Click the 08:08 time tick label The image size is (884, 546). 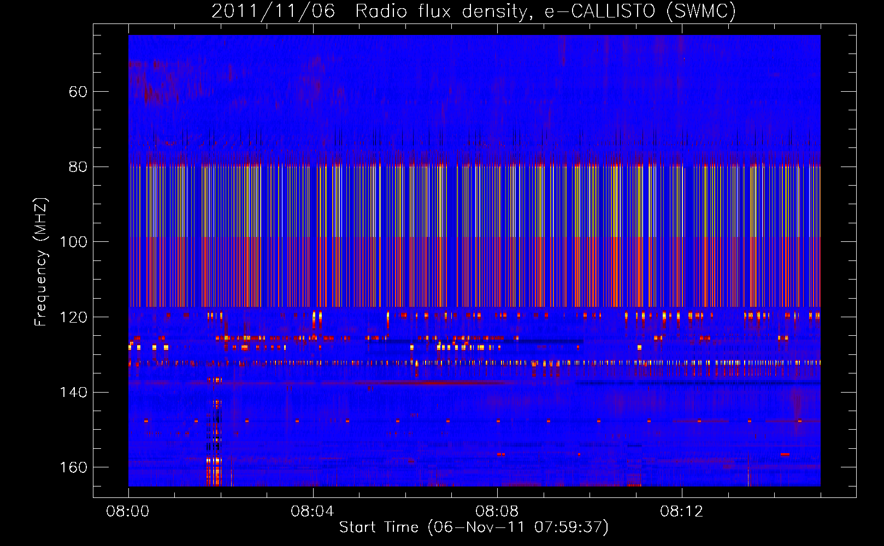click(x=497, y=512)
